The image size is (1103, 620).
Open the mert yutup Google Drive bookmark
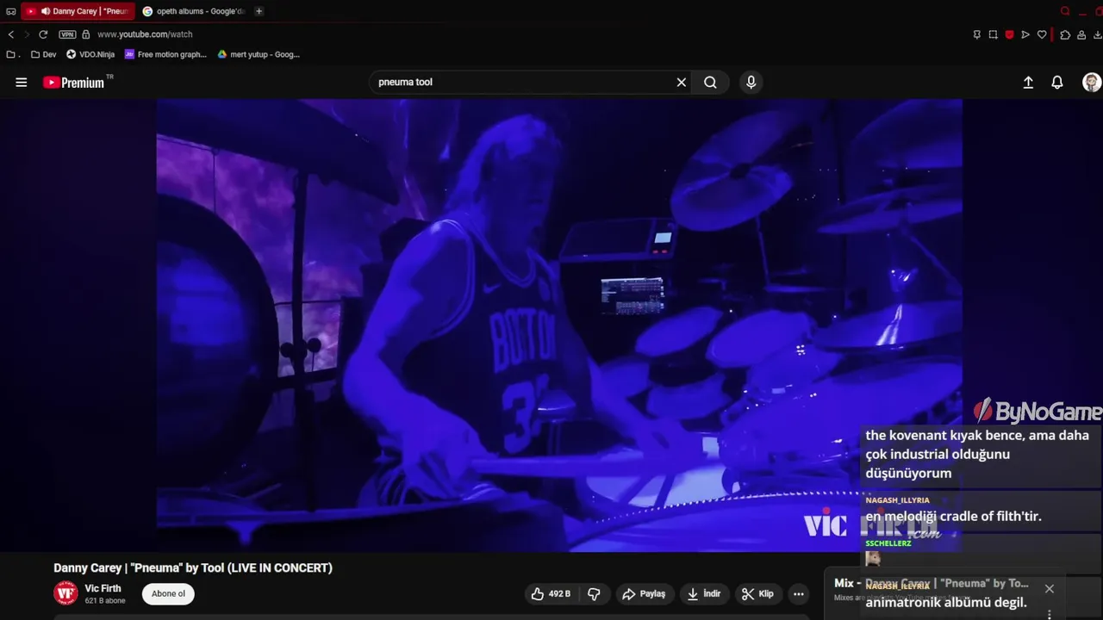[x=259, y=54]
